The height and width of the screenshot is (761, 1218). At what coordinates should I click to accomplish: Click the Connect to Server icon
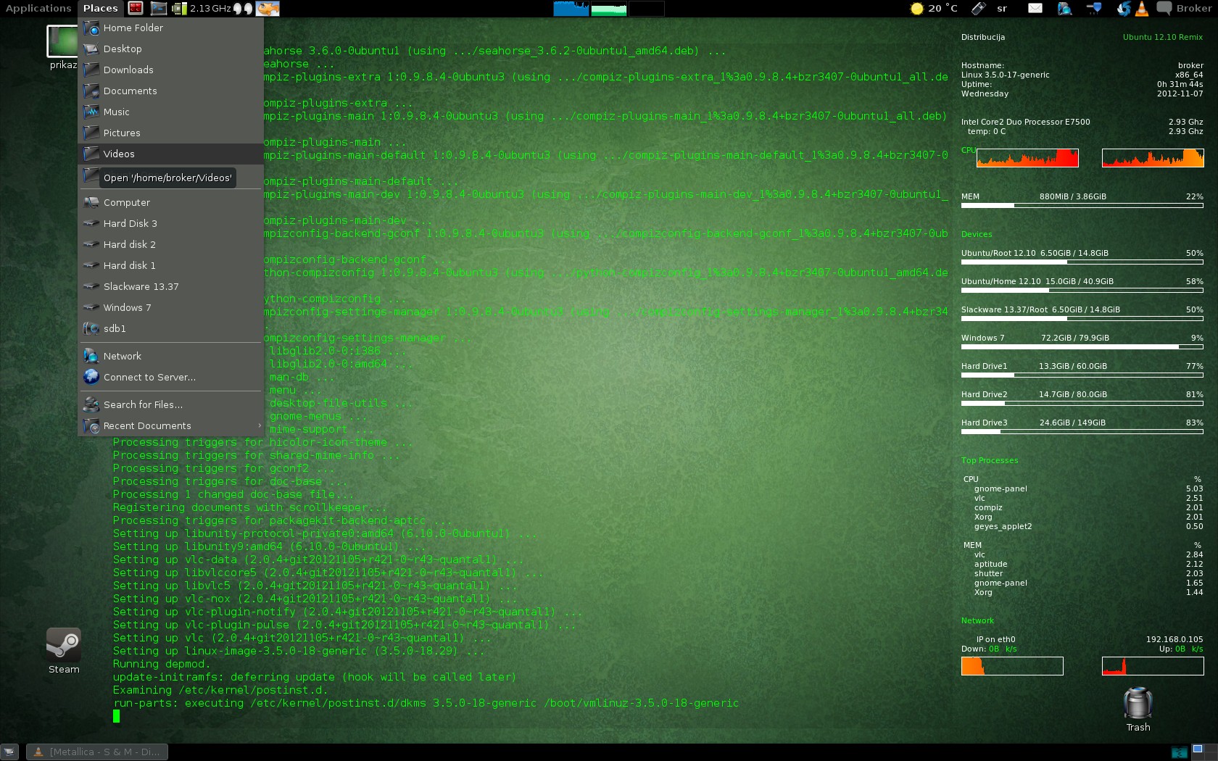click(x=91, y=377)
